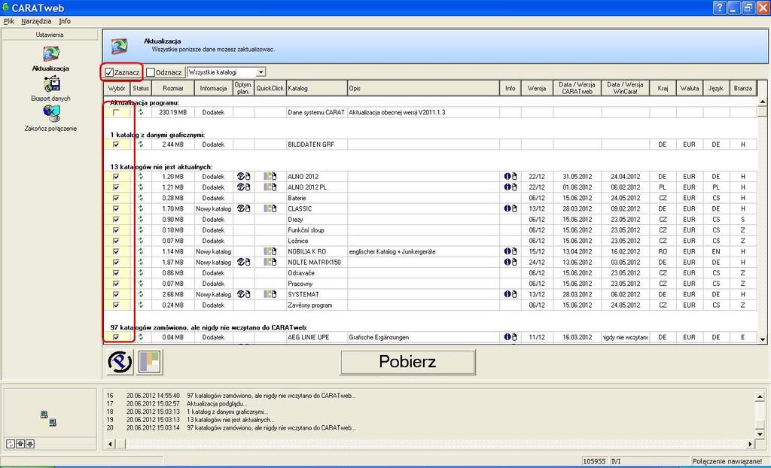Click the QuickClick icon in ALNO 2012 PL row
Screen dimensions: 771x468
(x=270, y=187)
